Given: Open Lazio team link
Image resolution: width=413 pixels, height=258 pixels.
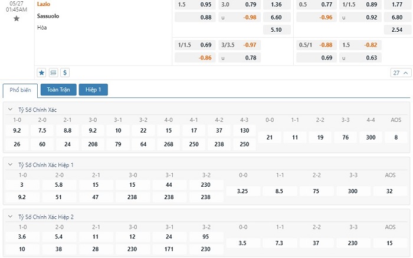Looking at the screenshot, I should 44,4.
